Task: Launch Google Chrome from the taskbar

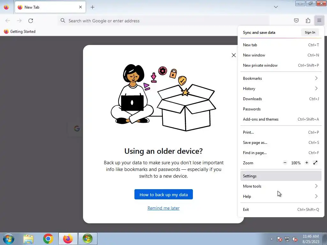Action: tap(48, 239)
